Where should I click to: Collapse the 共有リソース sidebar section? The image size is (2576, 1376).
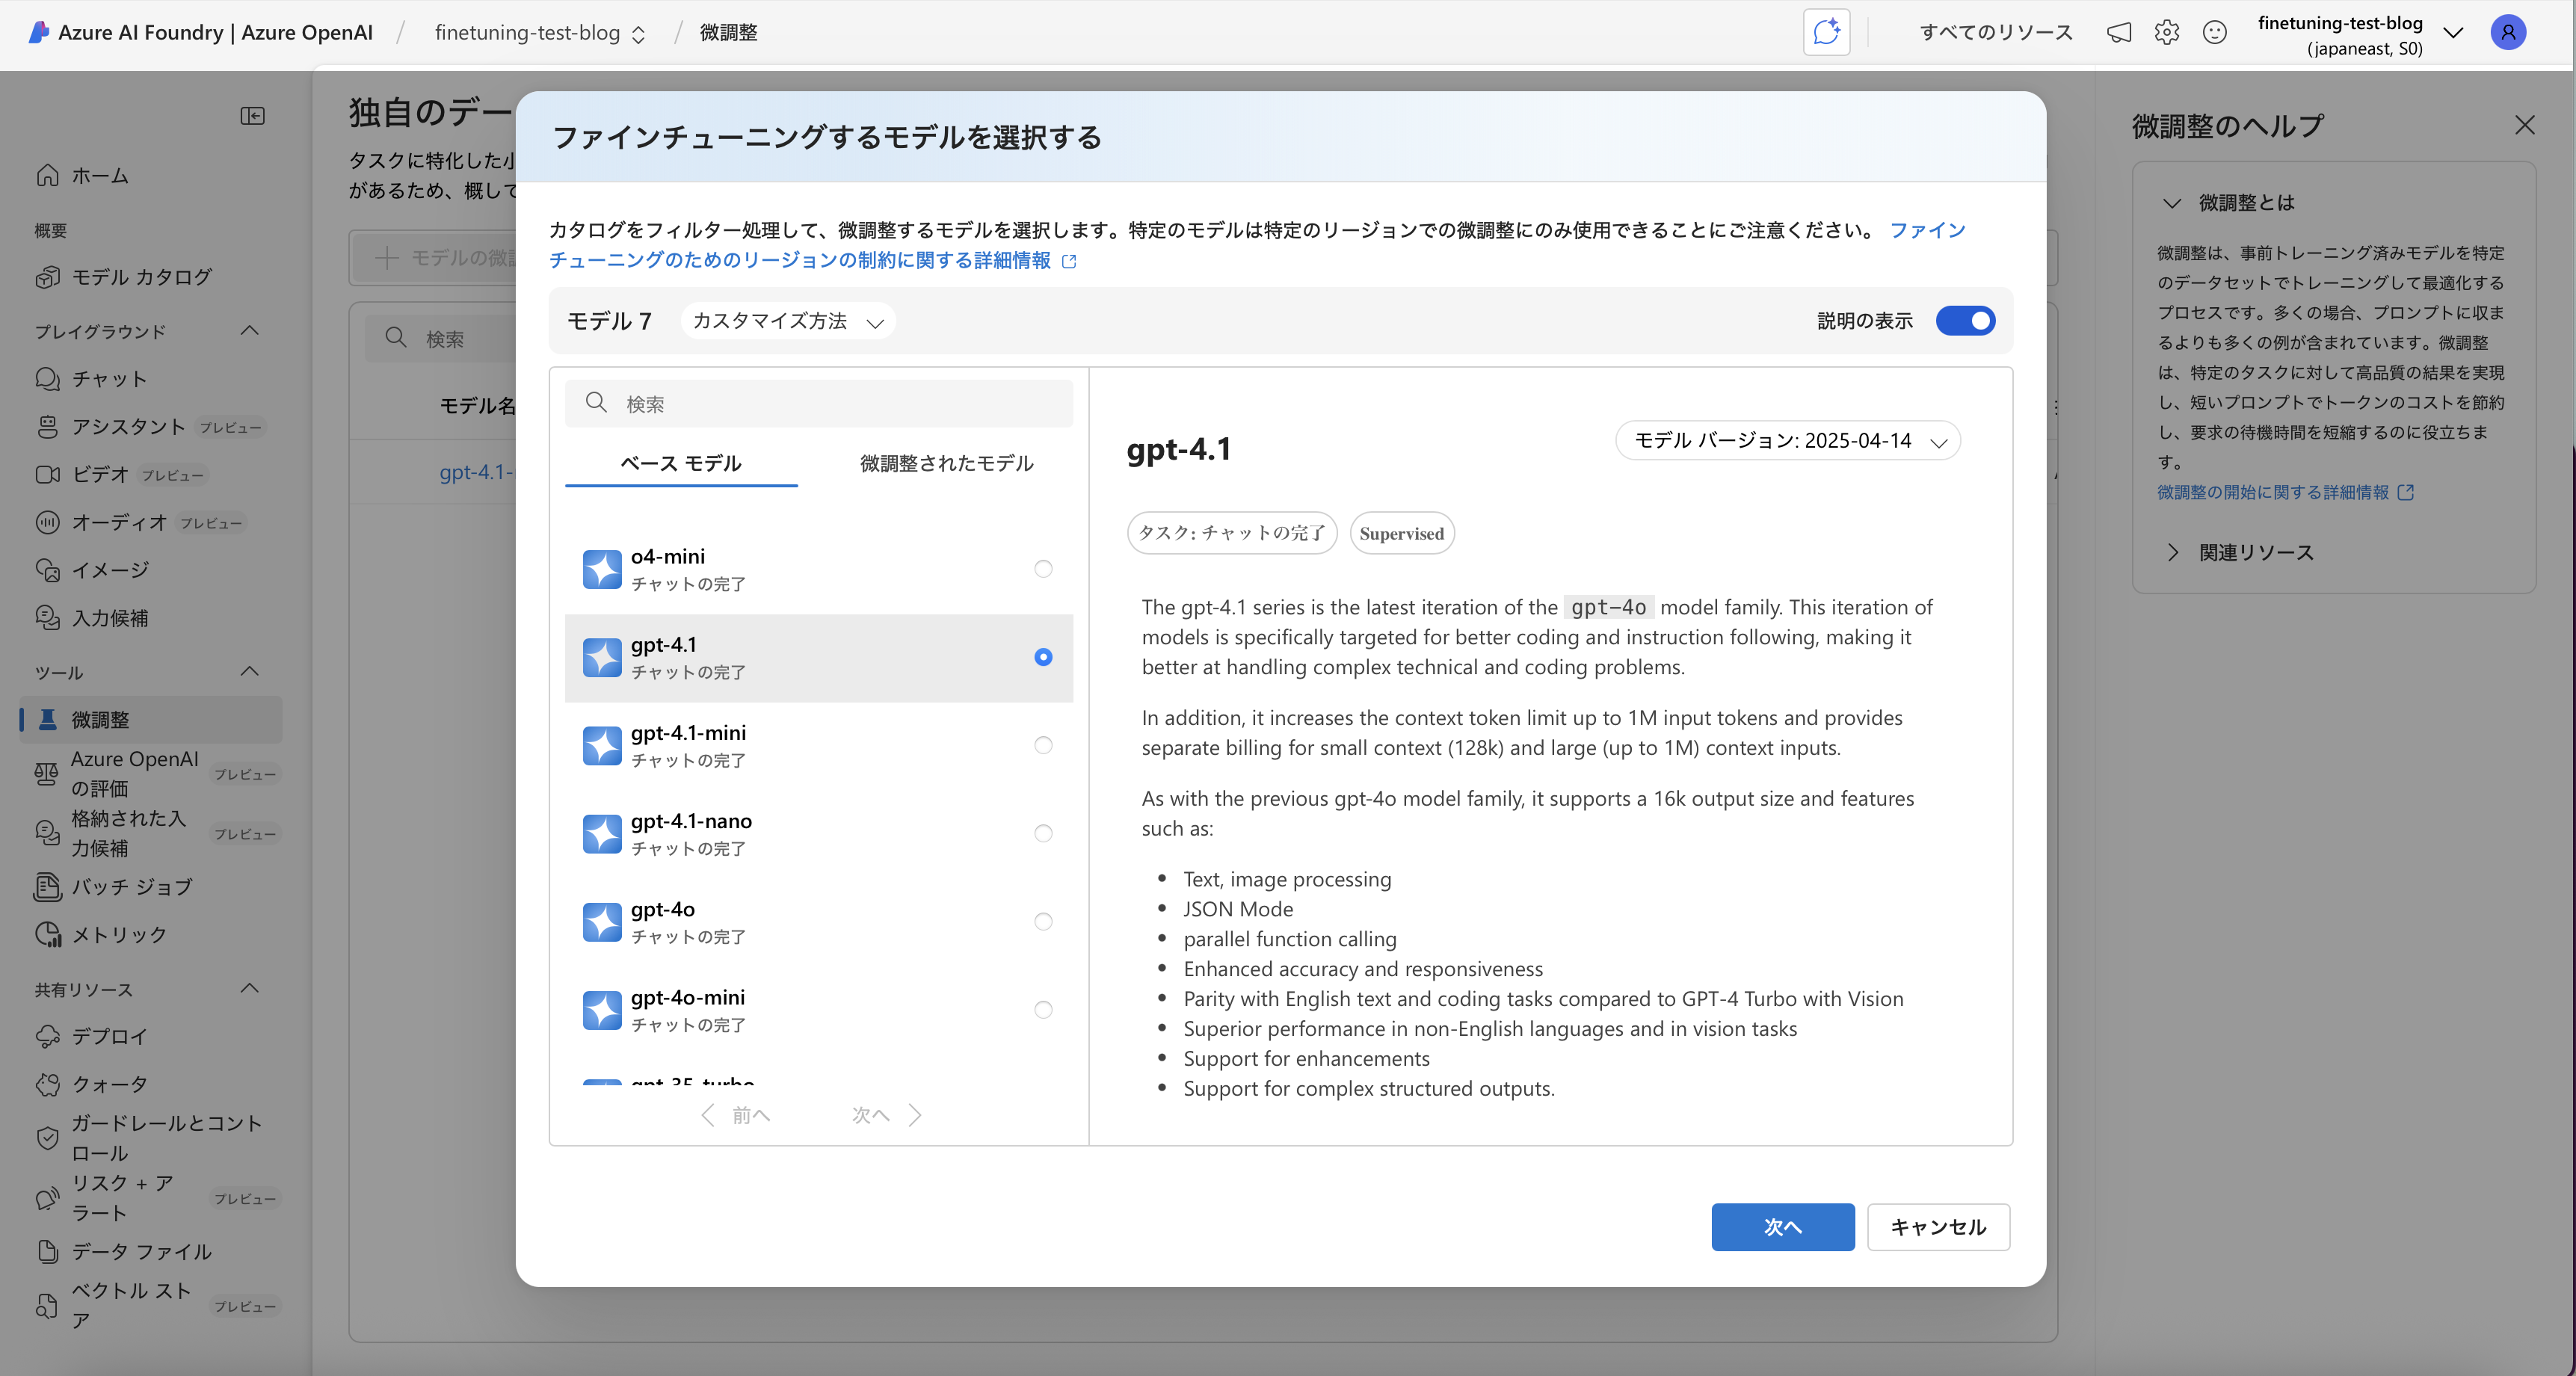pyautogui.click(x=249, y=989)
